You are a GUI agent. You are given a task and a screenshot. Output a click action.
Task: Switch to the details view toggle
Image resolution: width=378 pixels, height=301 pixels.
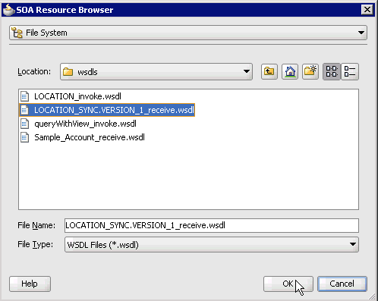click(350, 71)
